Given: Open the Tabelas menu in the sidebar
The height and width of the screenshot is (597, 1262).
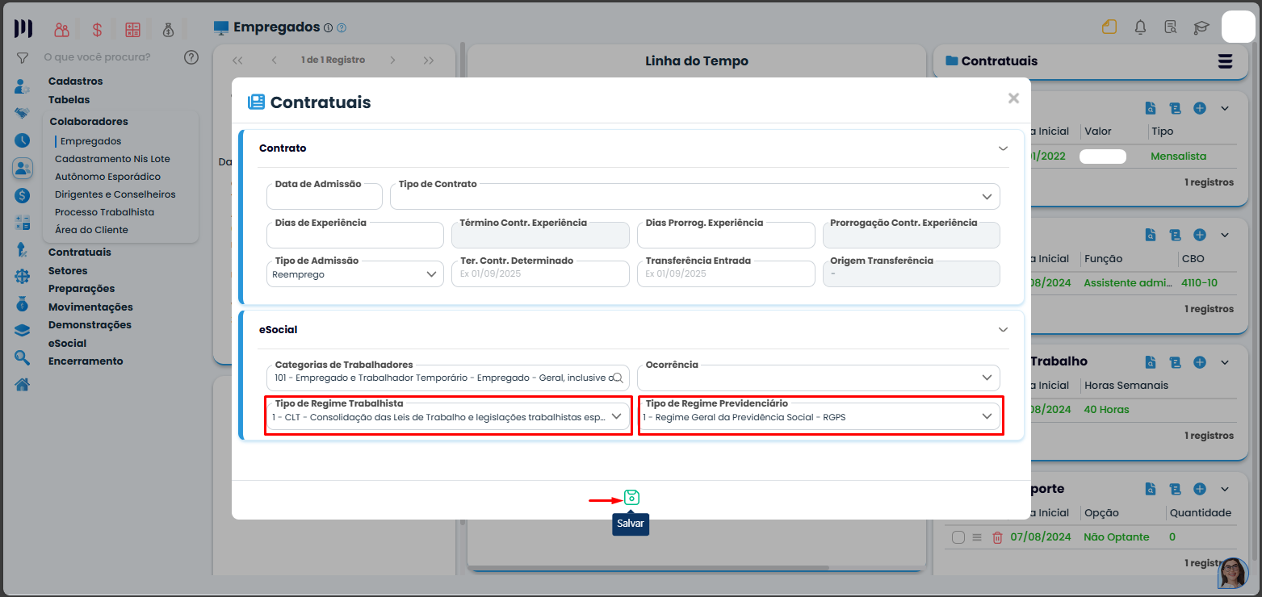Looking at the screenshot, I should point(69,100).
